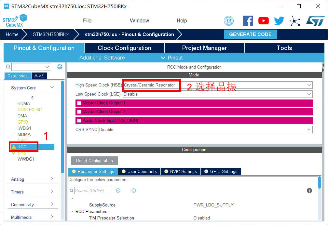Go to next search result arrow

(x=134, y=191)
